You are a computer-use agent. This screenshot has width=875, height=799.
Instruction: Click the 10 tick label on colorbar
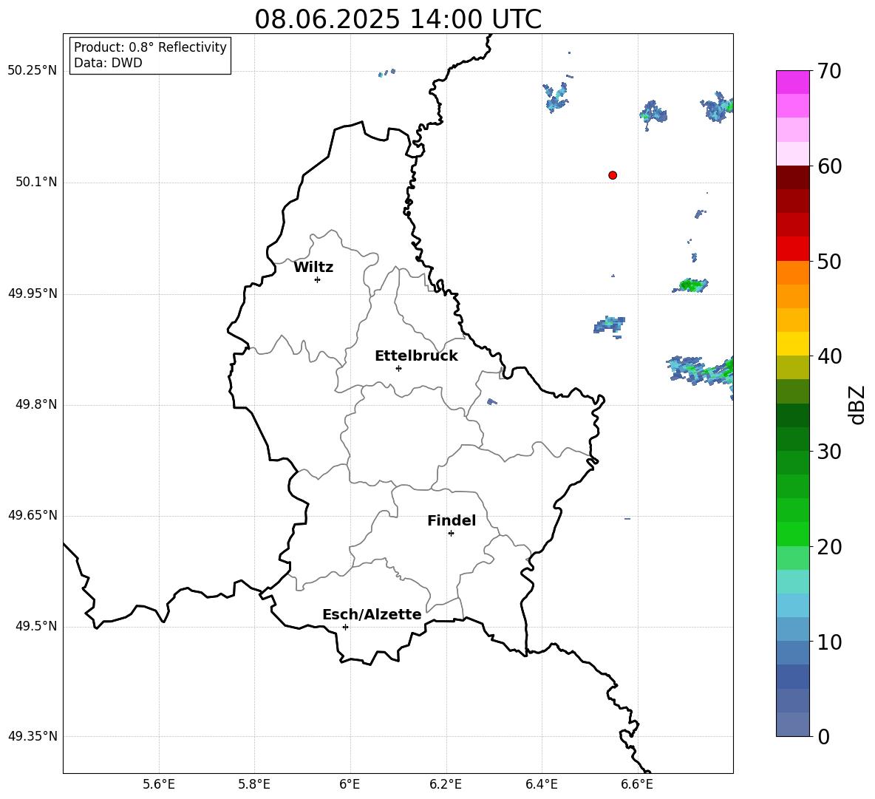click(x=830, y=642)
